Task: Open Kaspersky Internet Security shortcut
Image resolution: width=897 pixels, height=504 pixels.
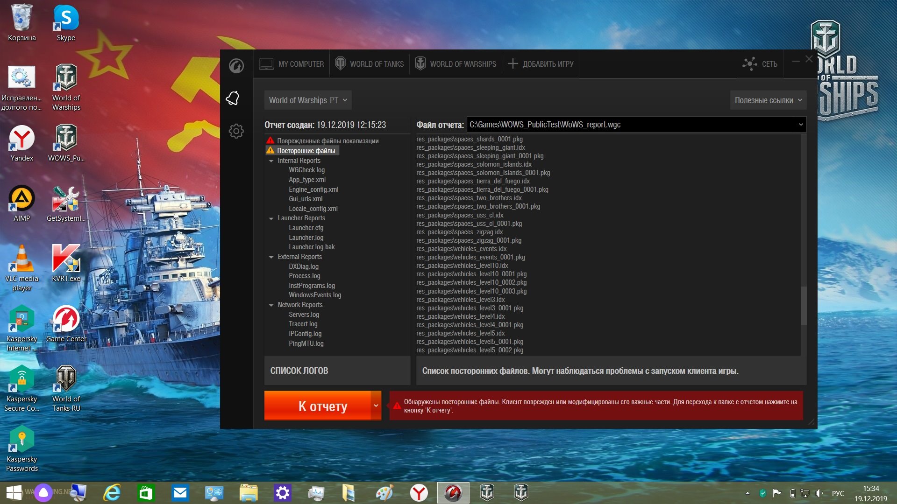Action: pyautogui.click(x=21, y=329)
